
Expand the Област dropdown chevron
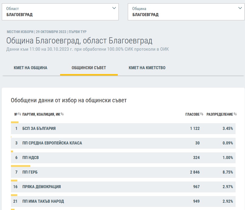click(x=114, y=8)
